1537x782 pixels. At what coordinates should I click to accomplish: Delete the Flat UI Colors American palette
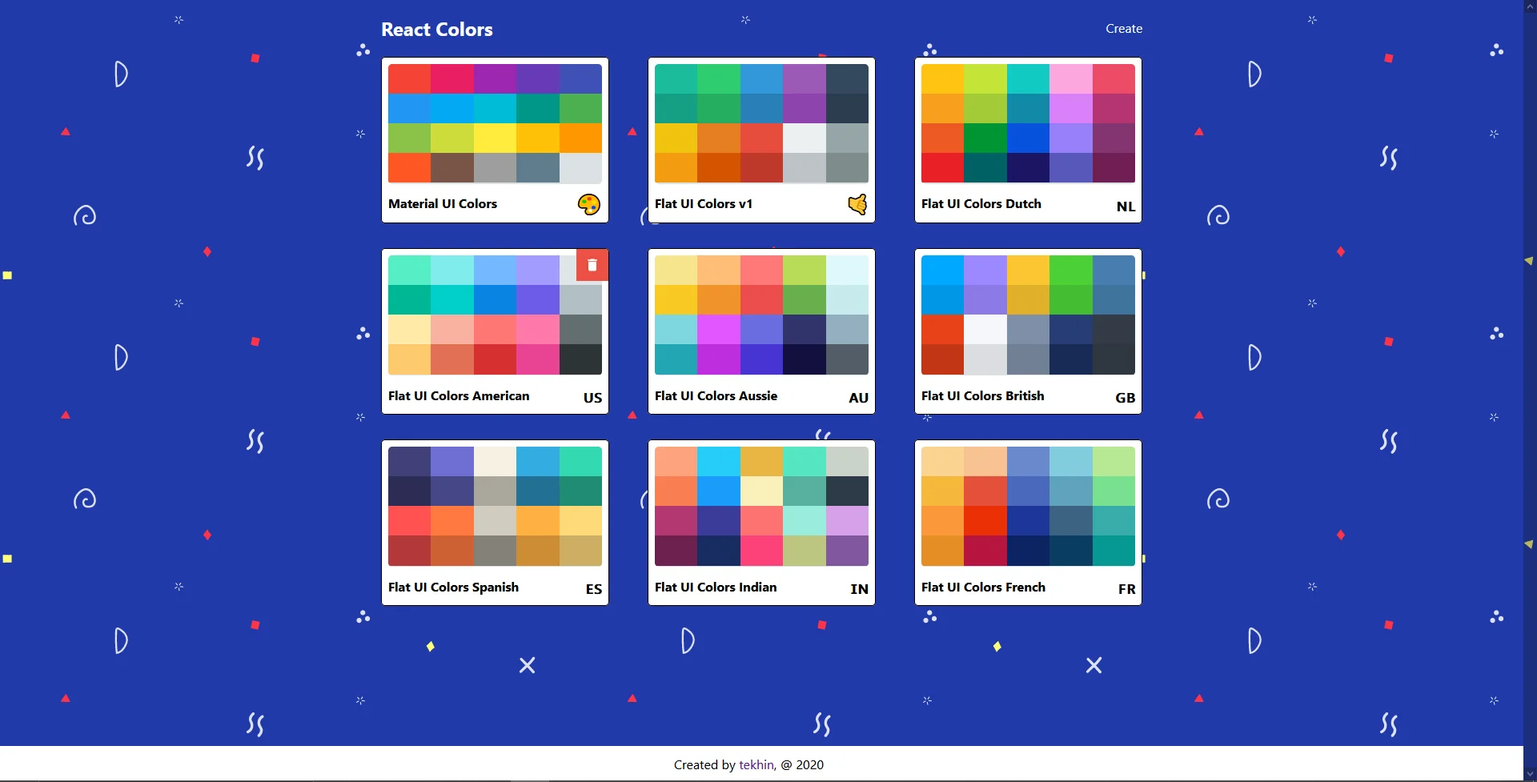592,265
